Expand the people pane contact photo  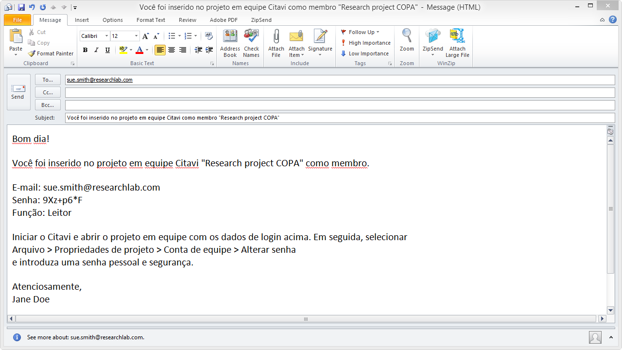pos(595,337)
